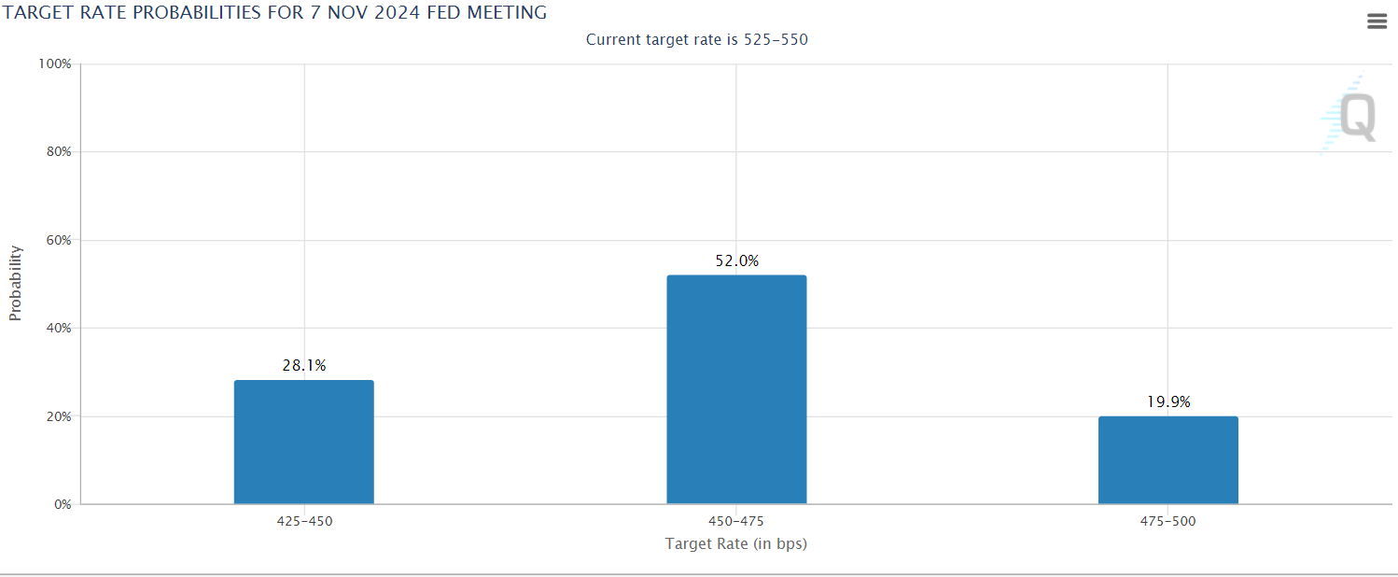Viewport: 1398px width, 577px height.
Task: Click the 20% y-axis tick label
Action: click(x=57, y=416)
